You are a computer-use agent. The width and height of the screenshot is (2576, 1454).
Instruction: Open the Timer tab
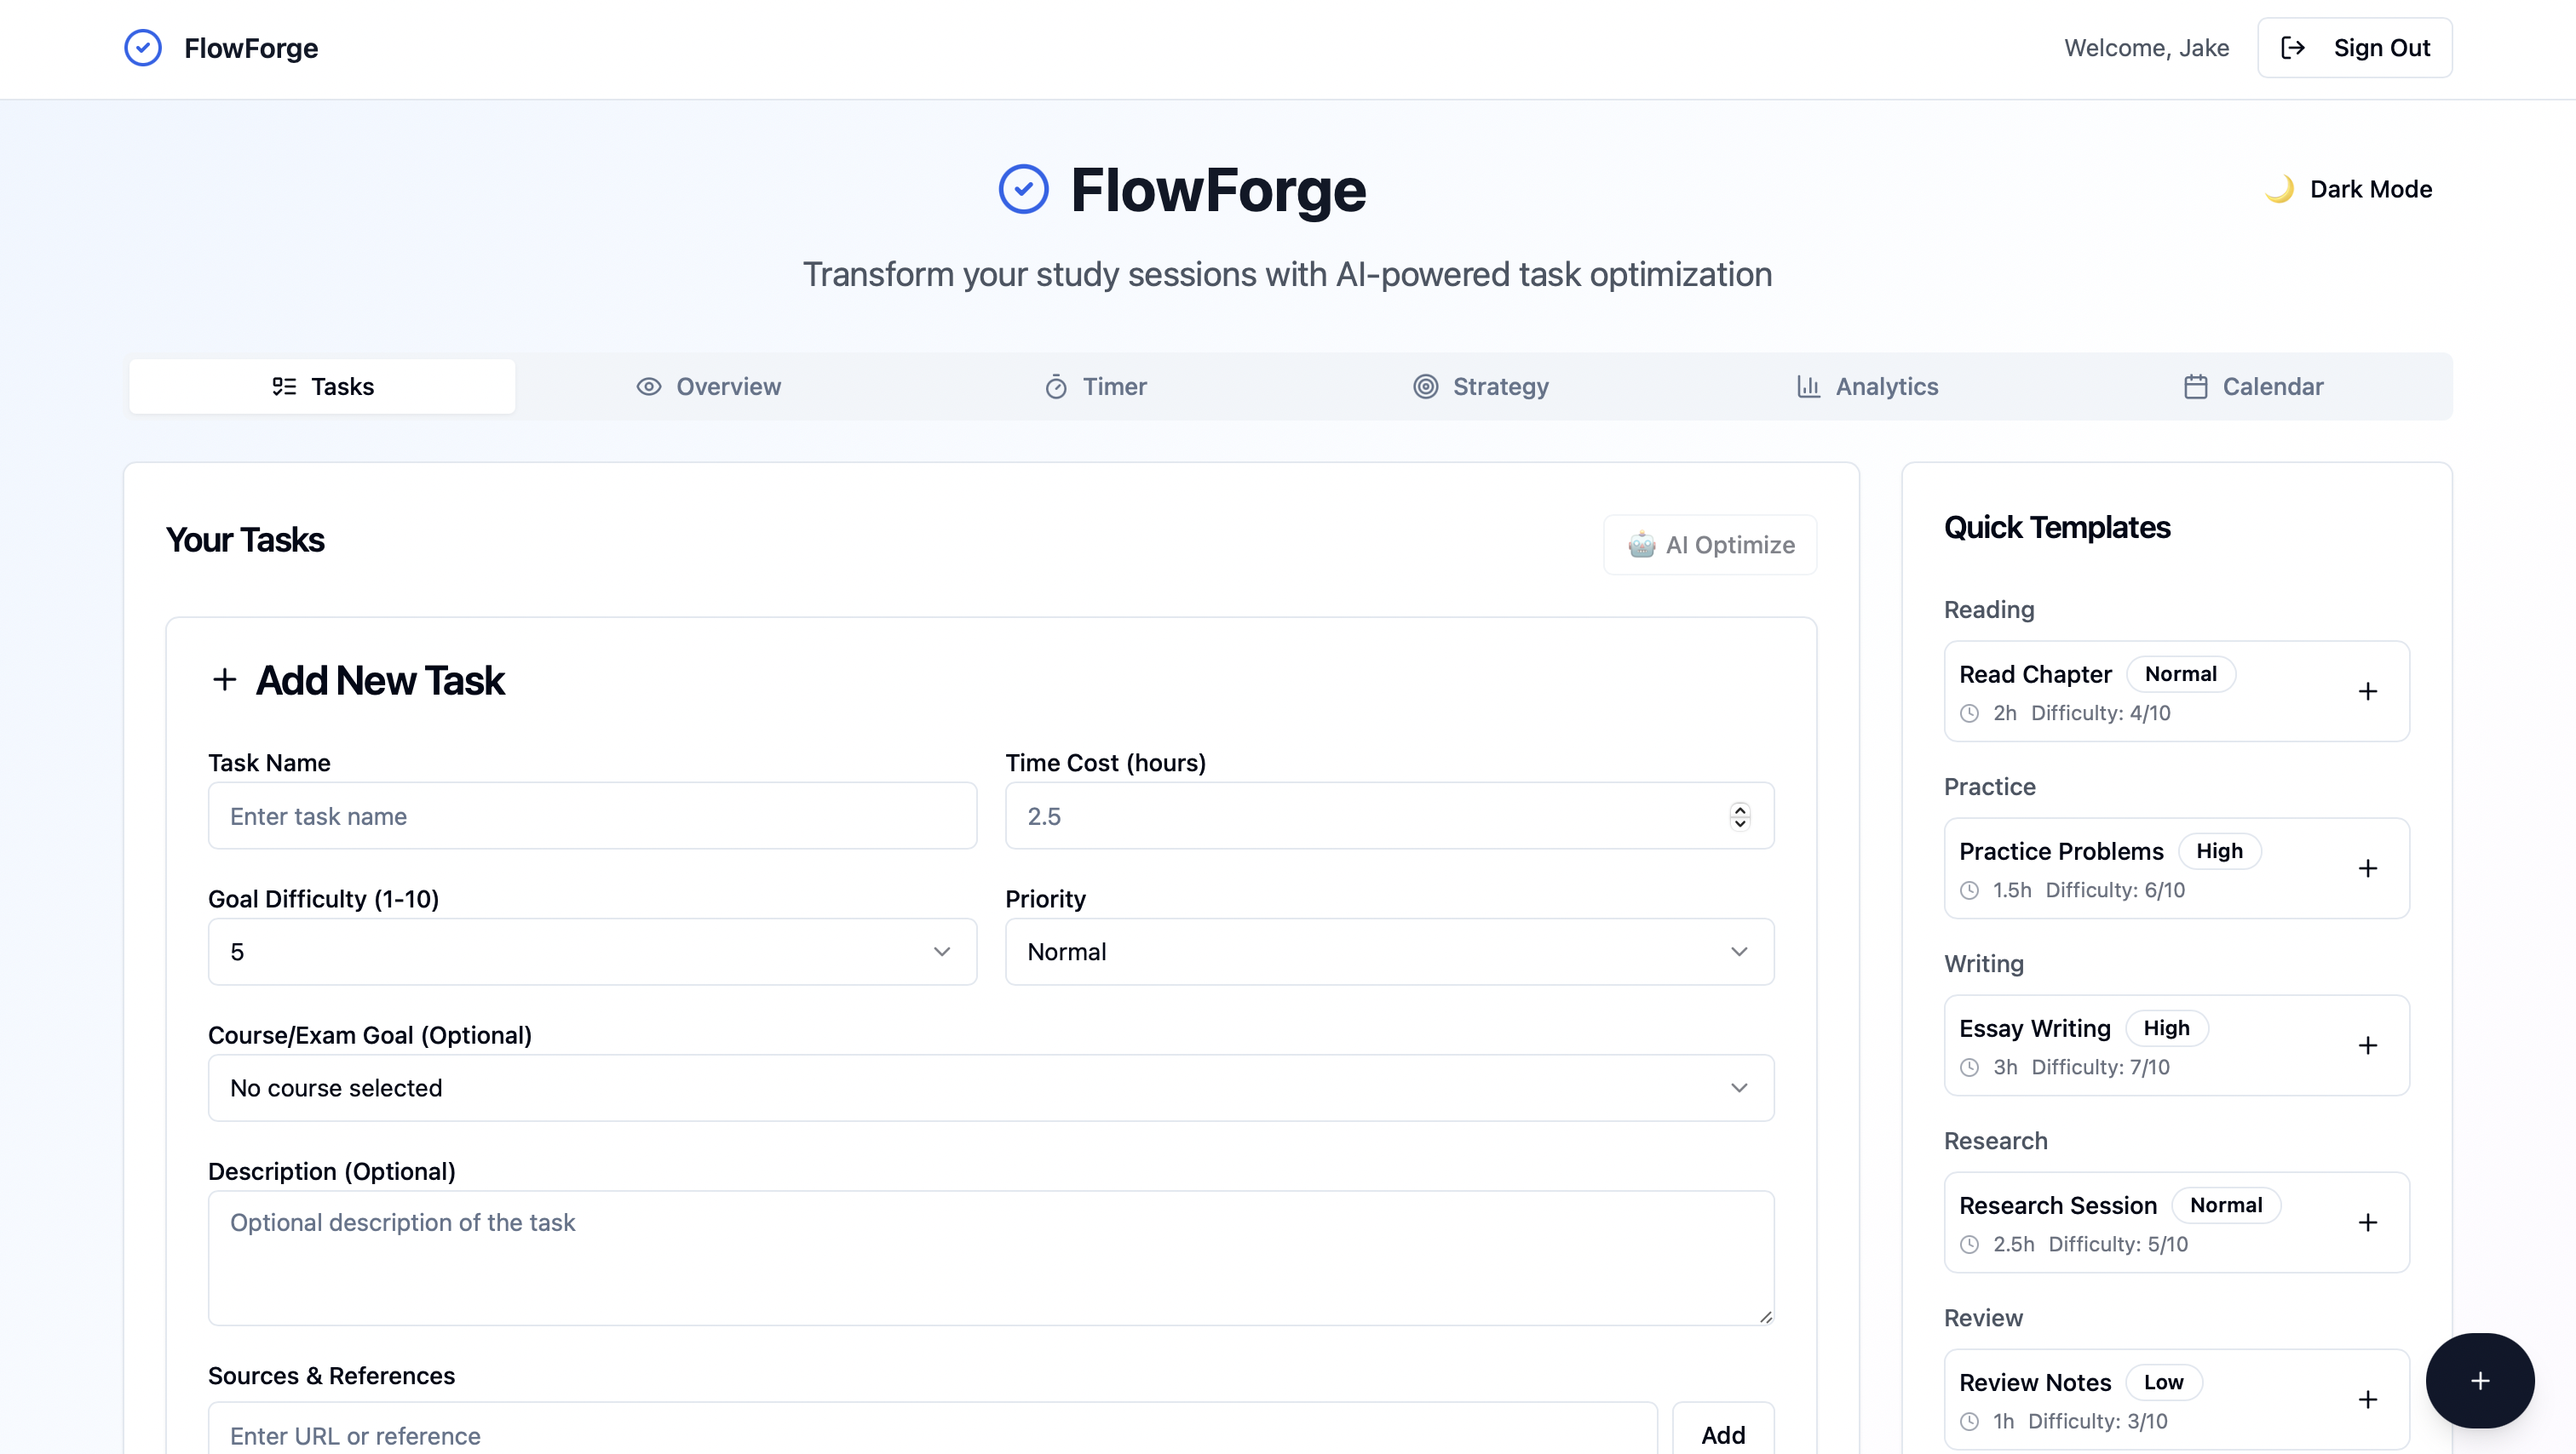pyautogui.click(x=1095, y=386)
